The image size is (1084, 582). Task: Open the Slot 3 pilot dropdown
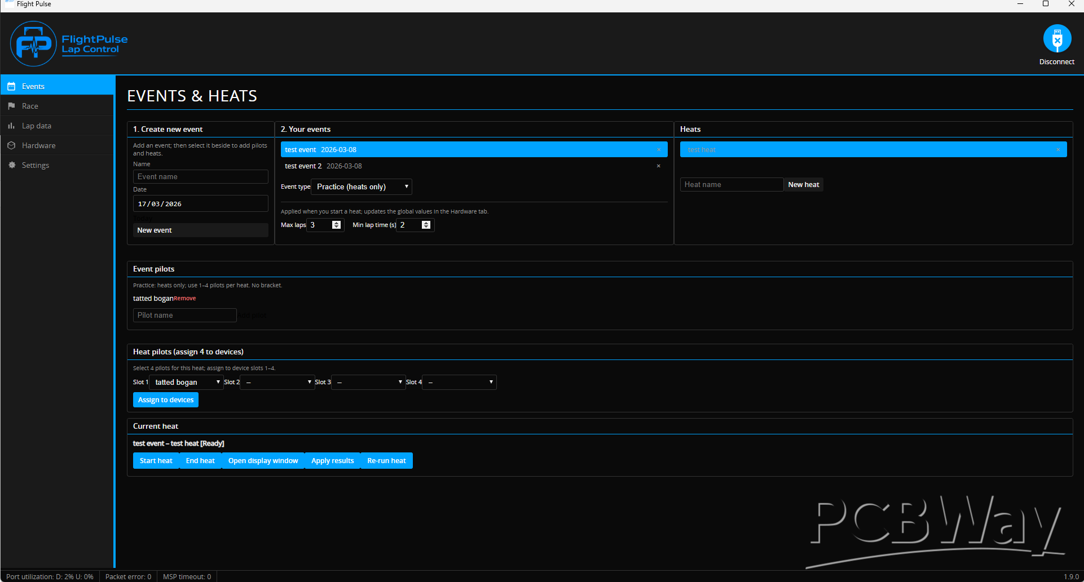click(x=368, y=383)
